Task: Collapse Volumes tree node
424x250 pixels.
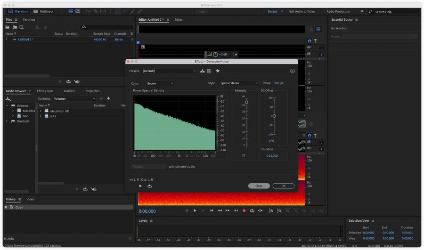Action: pos(7,105)
